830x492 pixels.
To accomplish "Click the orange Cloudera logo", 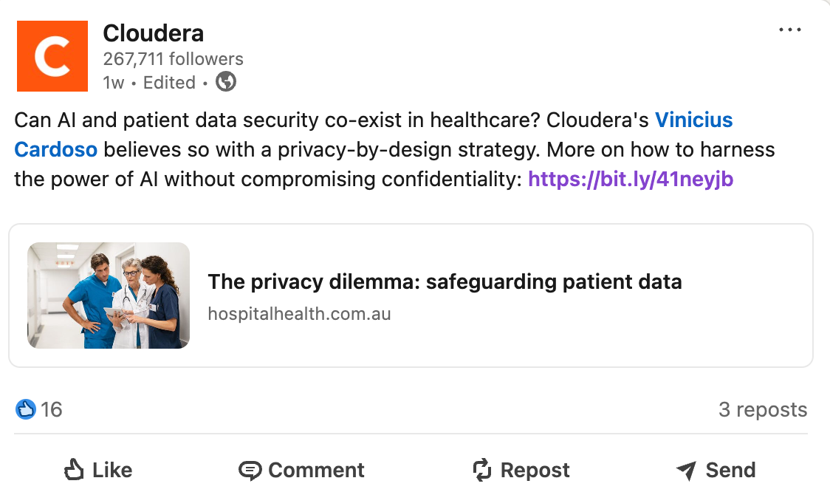I will tap(52, 56).
